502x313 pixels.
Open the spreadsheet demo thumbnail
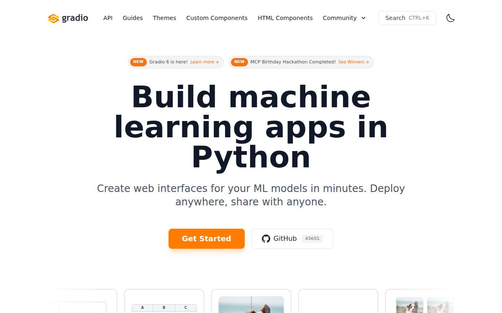click(x=164, y=301)
